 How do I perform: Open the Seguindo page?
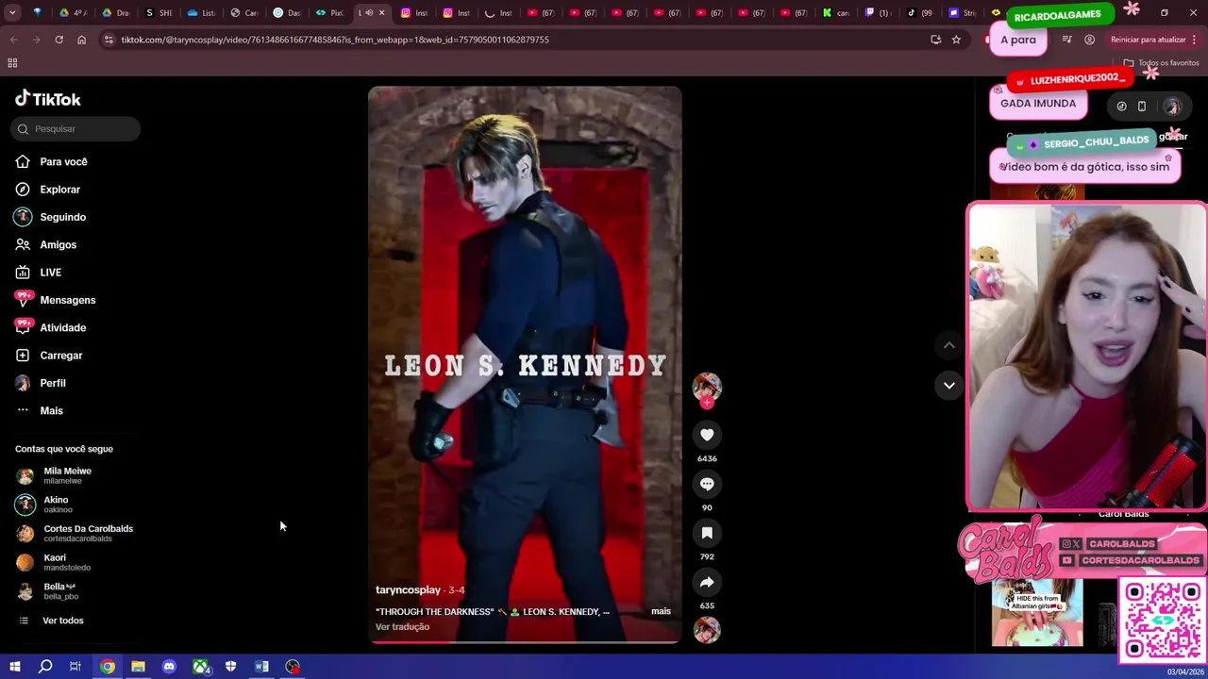coord(50,217)
